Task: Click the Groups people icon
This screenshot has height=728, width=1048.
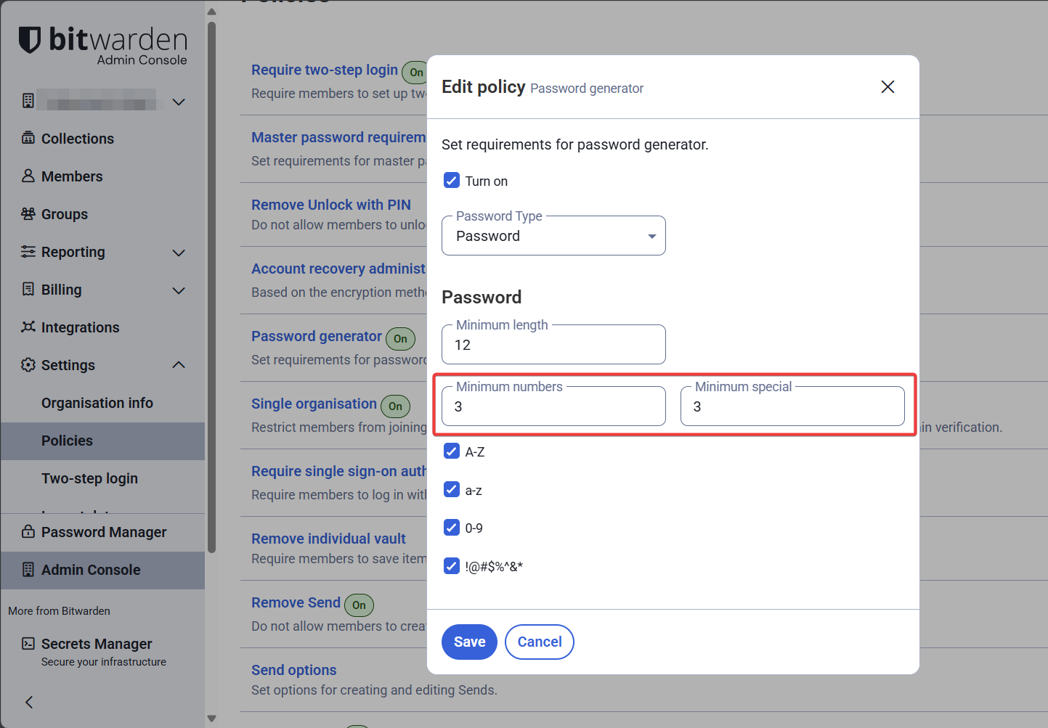Action: [x=28, y=213]
